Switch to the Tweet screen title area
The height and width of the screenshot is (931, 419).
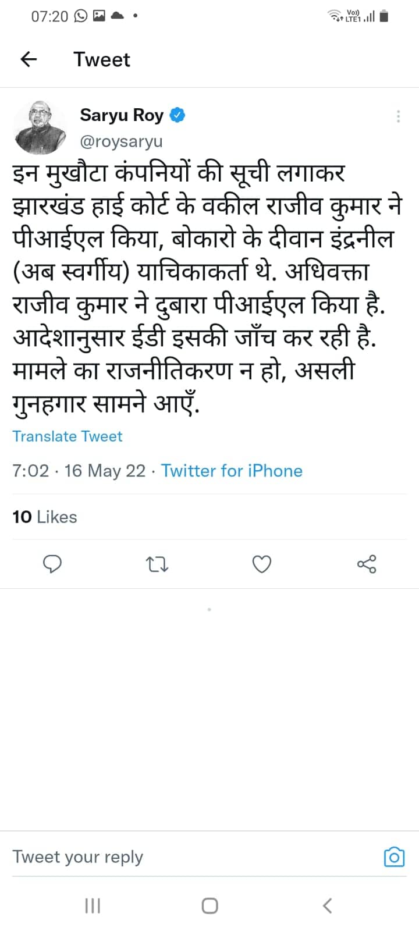click(x=102, y=59)
